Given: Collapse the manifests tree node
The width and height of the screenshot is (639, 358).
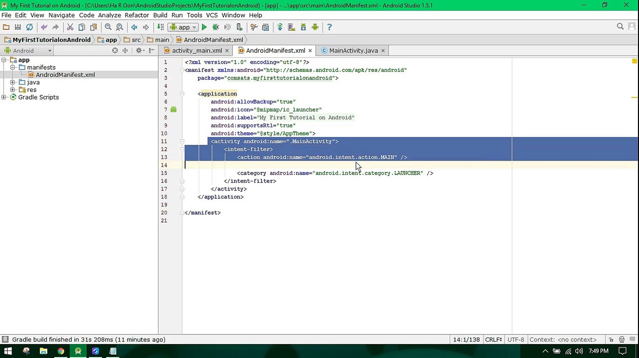Looking at the screenshot, I should click(13, 67).
